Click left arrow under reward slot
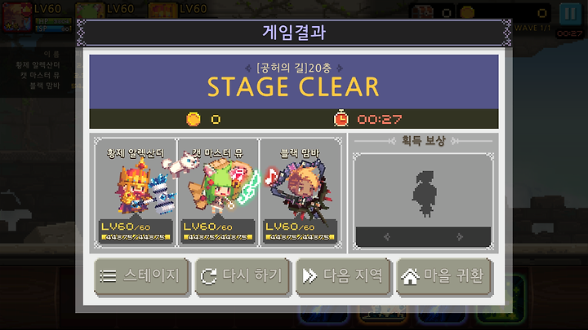Image resolution: width=588 pixels, height=330 pixels. [387, 236]
